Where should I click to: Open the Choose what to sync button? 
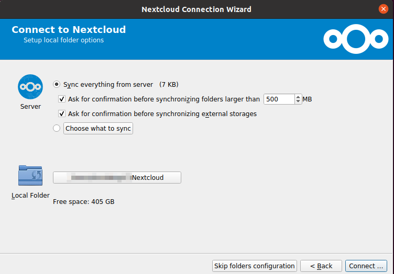pyautogui.click(x=98, y=128)
